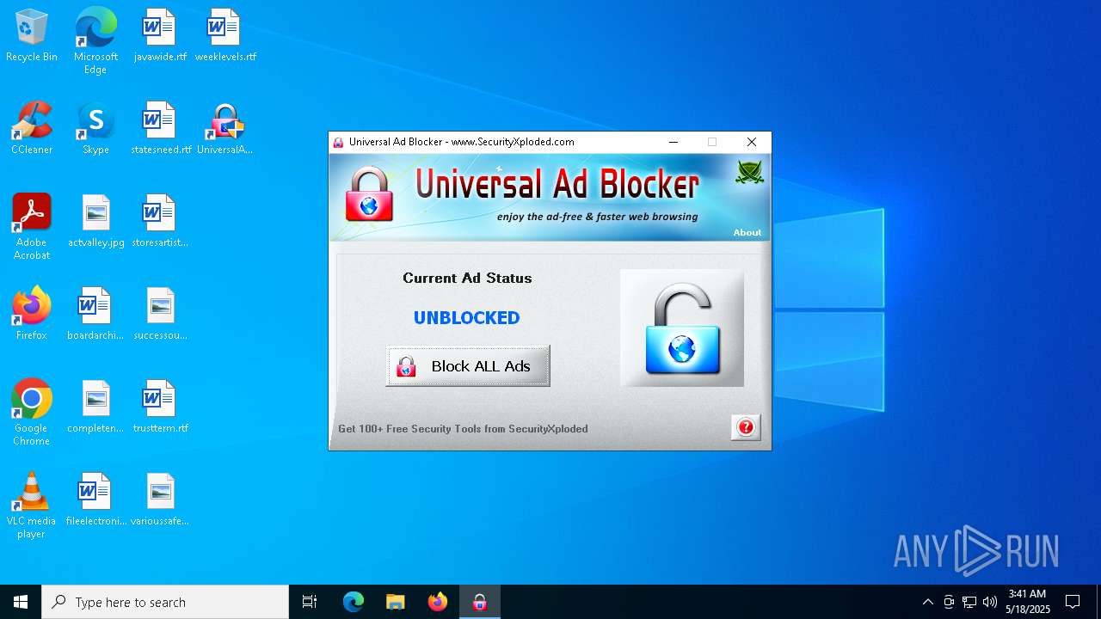Viewport: 1101px width, 619px height.
Task: Click the Current Ad Status label
Action: pyautogui.click(x=467, y=278)
